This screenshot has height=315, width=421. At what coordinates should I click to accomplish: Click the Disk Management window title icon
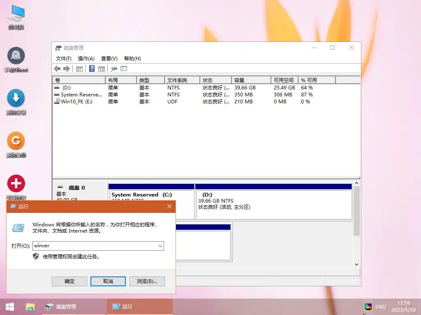point(58,48)
